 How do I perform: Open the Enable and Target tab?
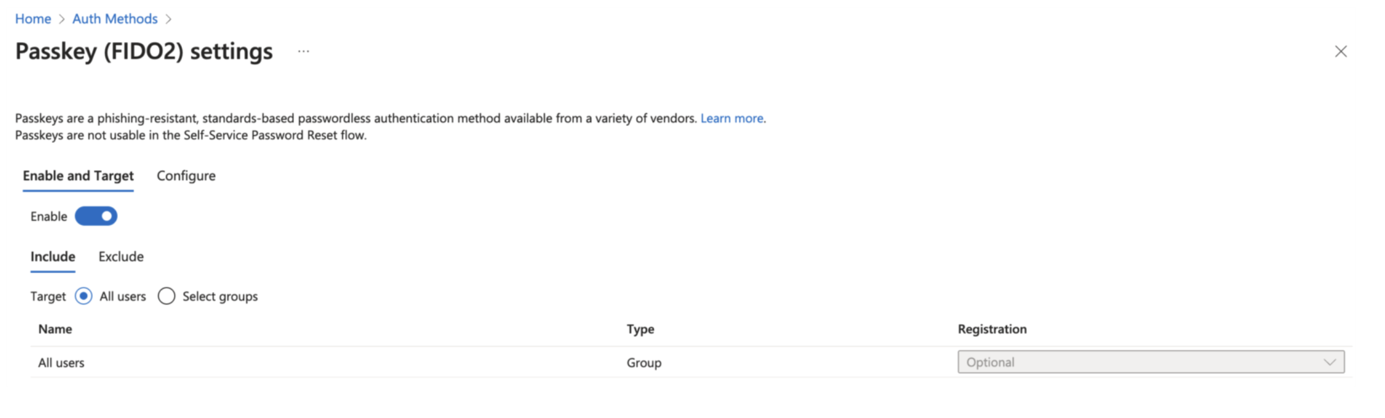tap(78, 176)
